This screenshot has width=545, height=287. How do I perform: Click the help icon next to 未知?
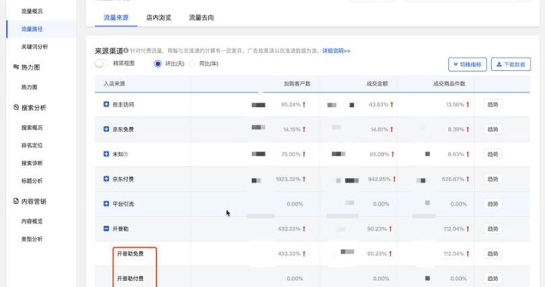tap(126, 154)
